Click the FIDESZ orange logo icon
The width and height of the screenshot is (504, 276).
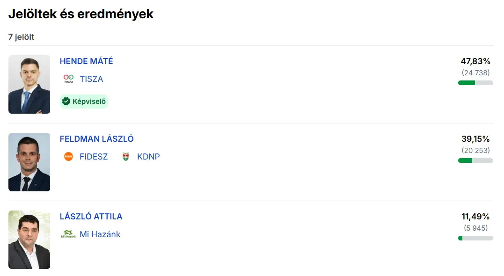tap(68, 157)
